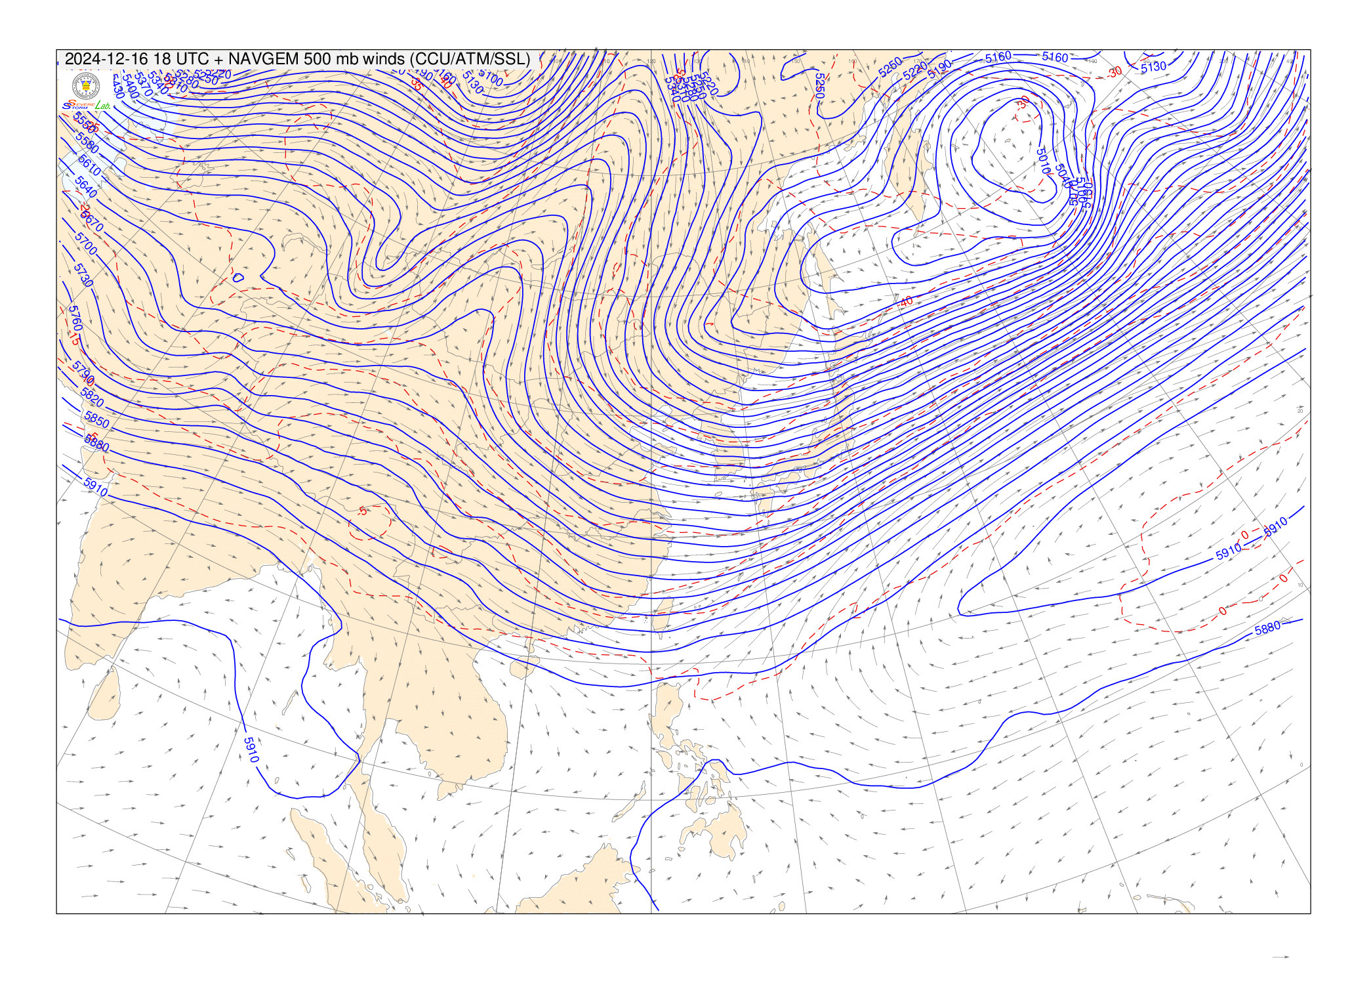Click the blue 5760 contour label
This screenshot has height=991, width=1371.
tap(75, 318)
